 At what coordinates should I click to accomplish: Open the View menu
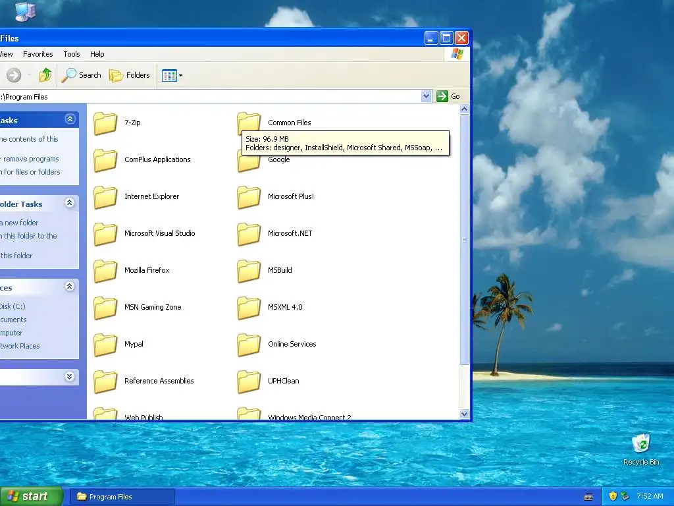(x=7, y=54)
